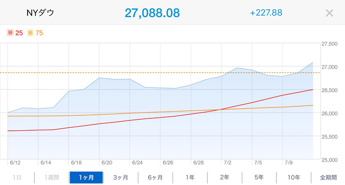Click the 6/26 date axis label

tap(168, 163)
